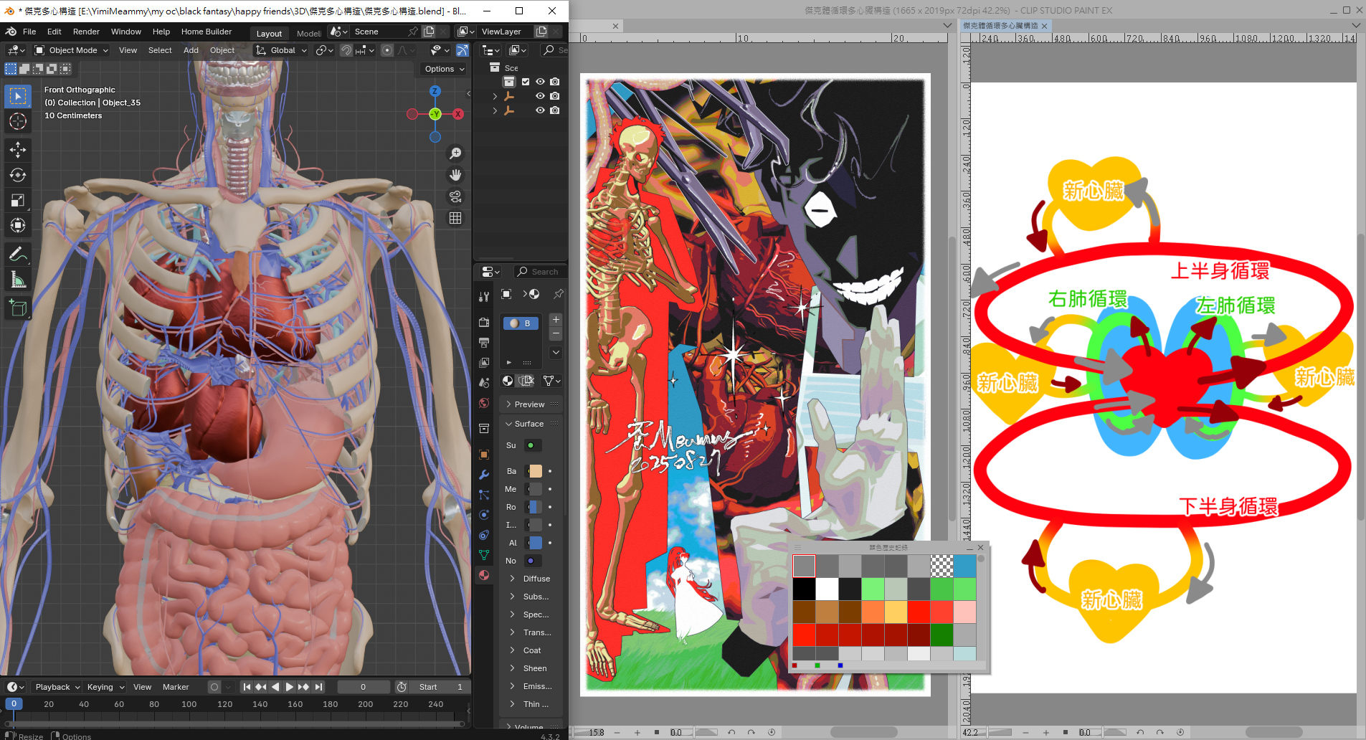This screenshot has height=740, width=1366.
Task: Pick the Transform tool in Blender
Action: point(18,225)
